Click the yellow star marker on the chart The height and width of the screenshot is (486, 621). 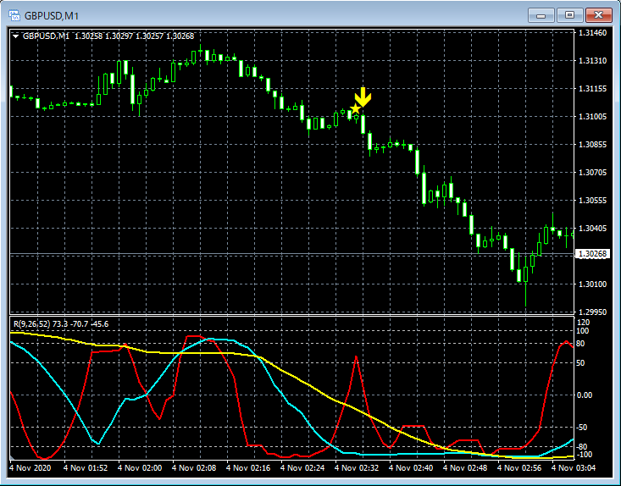click(x=355, y=108)
